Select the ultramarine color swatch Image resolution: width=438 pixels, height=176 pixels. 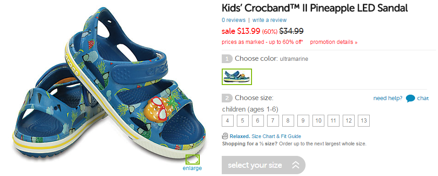click(237, 76)
